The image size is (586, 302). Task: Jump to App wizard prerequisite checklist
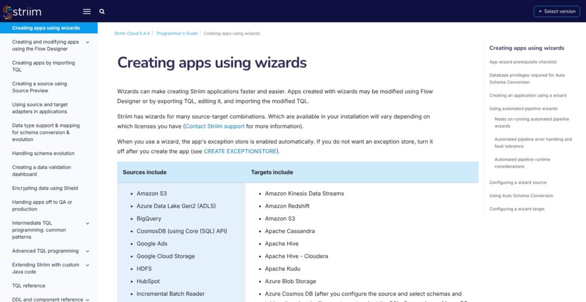click(523, 62)
